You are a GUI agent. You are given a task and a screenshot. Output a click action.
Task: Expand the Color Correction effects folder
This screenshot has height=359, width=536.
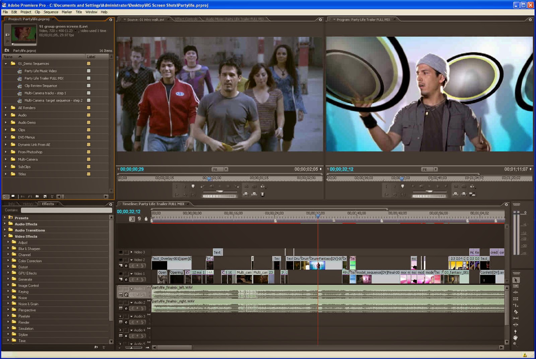tap(8, 261)
